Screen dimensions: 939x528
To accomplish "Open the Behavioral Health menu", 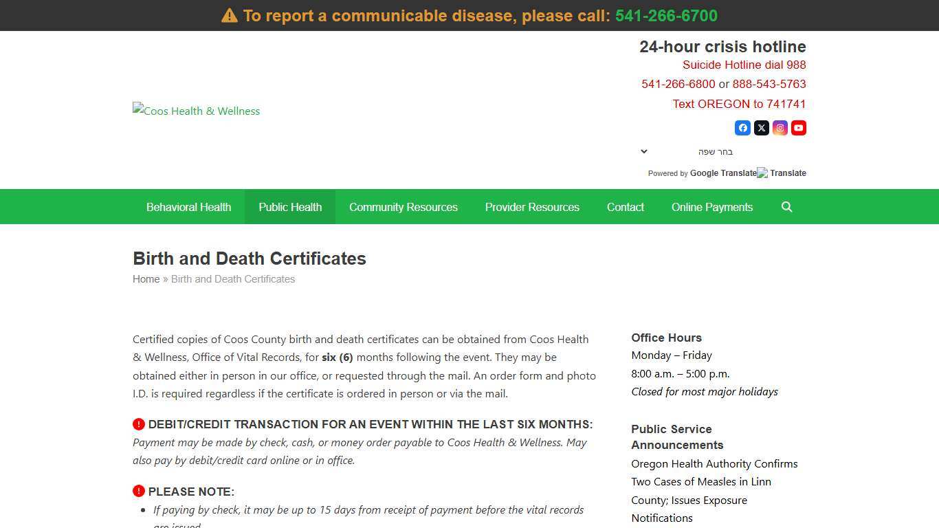I will pyautogui.click(x=188, y=206).
